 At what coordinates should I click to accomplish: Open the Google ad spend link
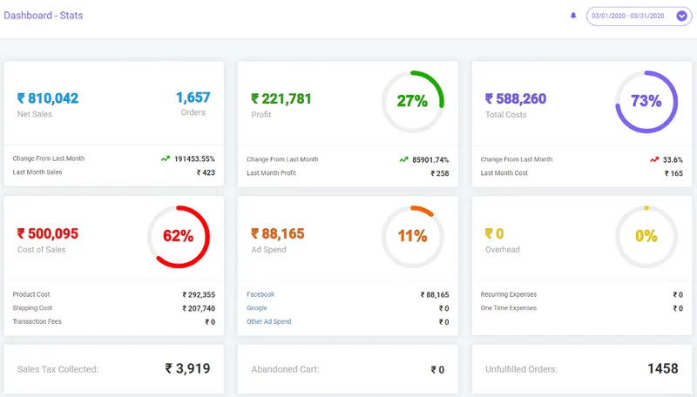[256, 308]
